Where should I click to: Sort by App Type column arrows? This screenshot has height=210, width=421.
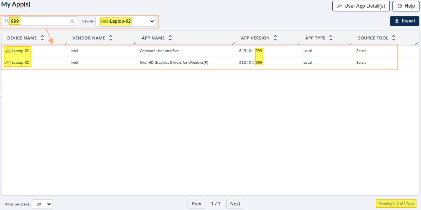click(x=331, y=38)
